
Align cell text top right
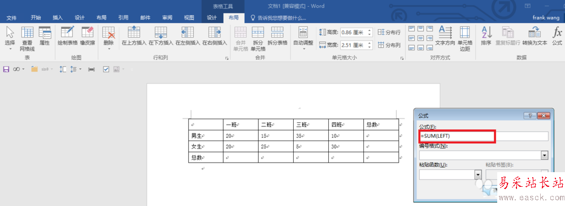coord(430,29)
